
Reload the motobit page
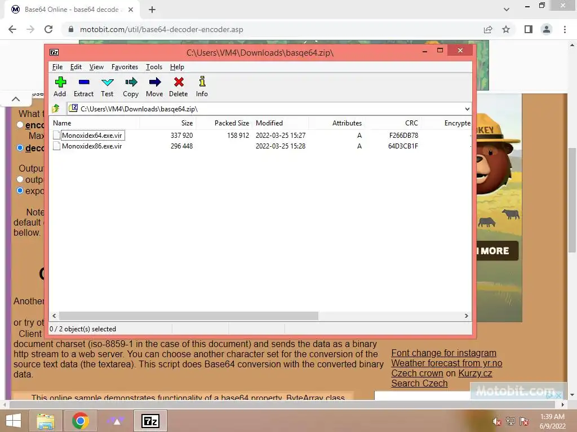click(x=48, y=29)
